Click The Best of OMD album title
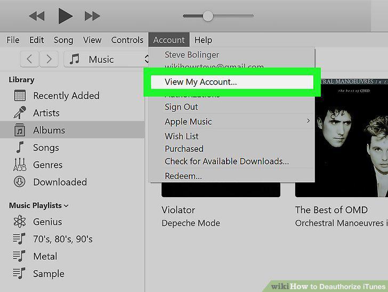The image size is (388, 292). pyautogui.click(x=332, y=210)
